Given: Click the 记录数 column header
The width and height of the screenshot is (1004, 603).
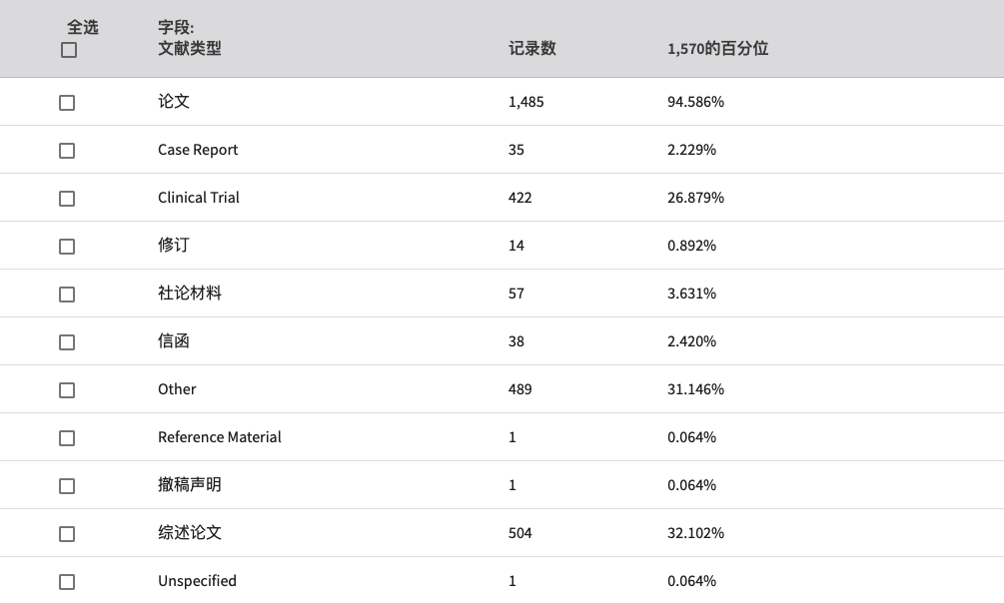Looking at the screenshot, I should click(532, 49).
